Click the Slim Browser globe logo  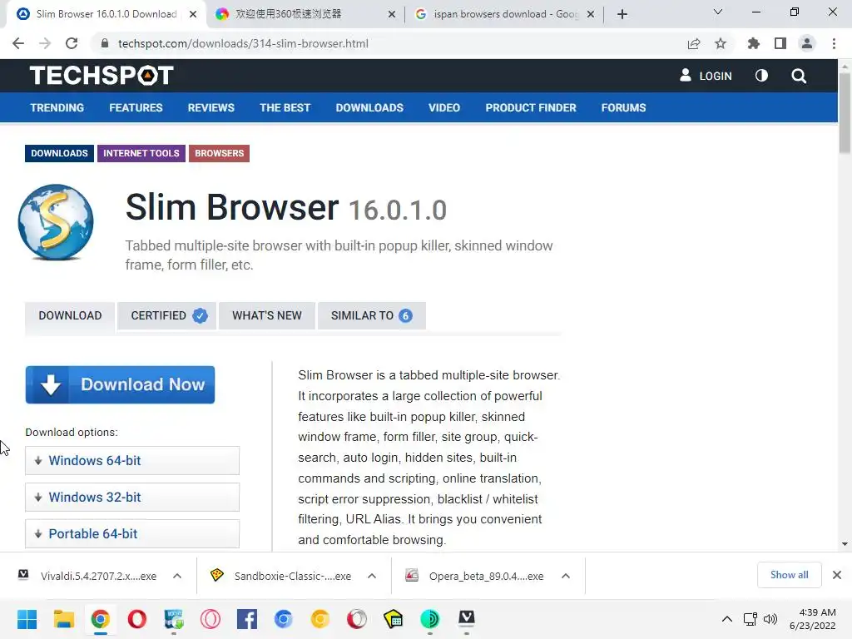pyautogui.click(x=56, y=222)
